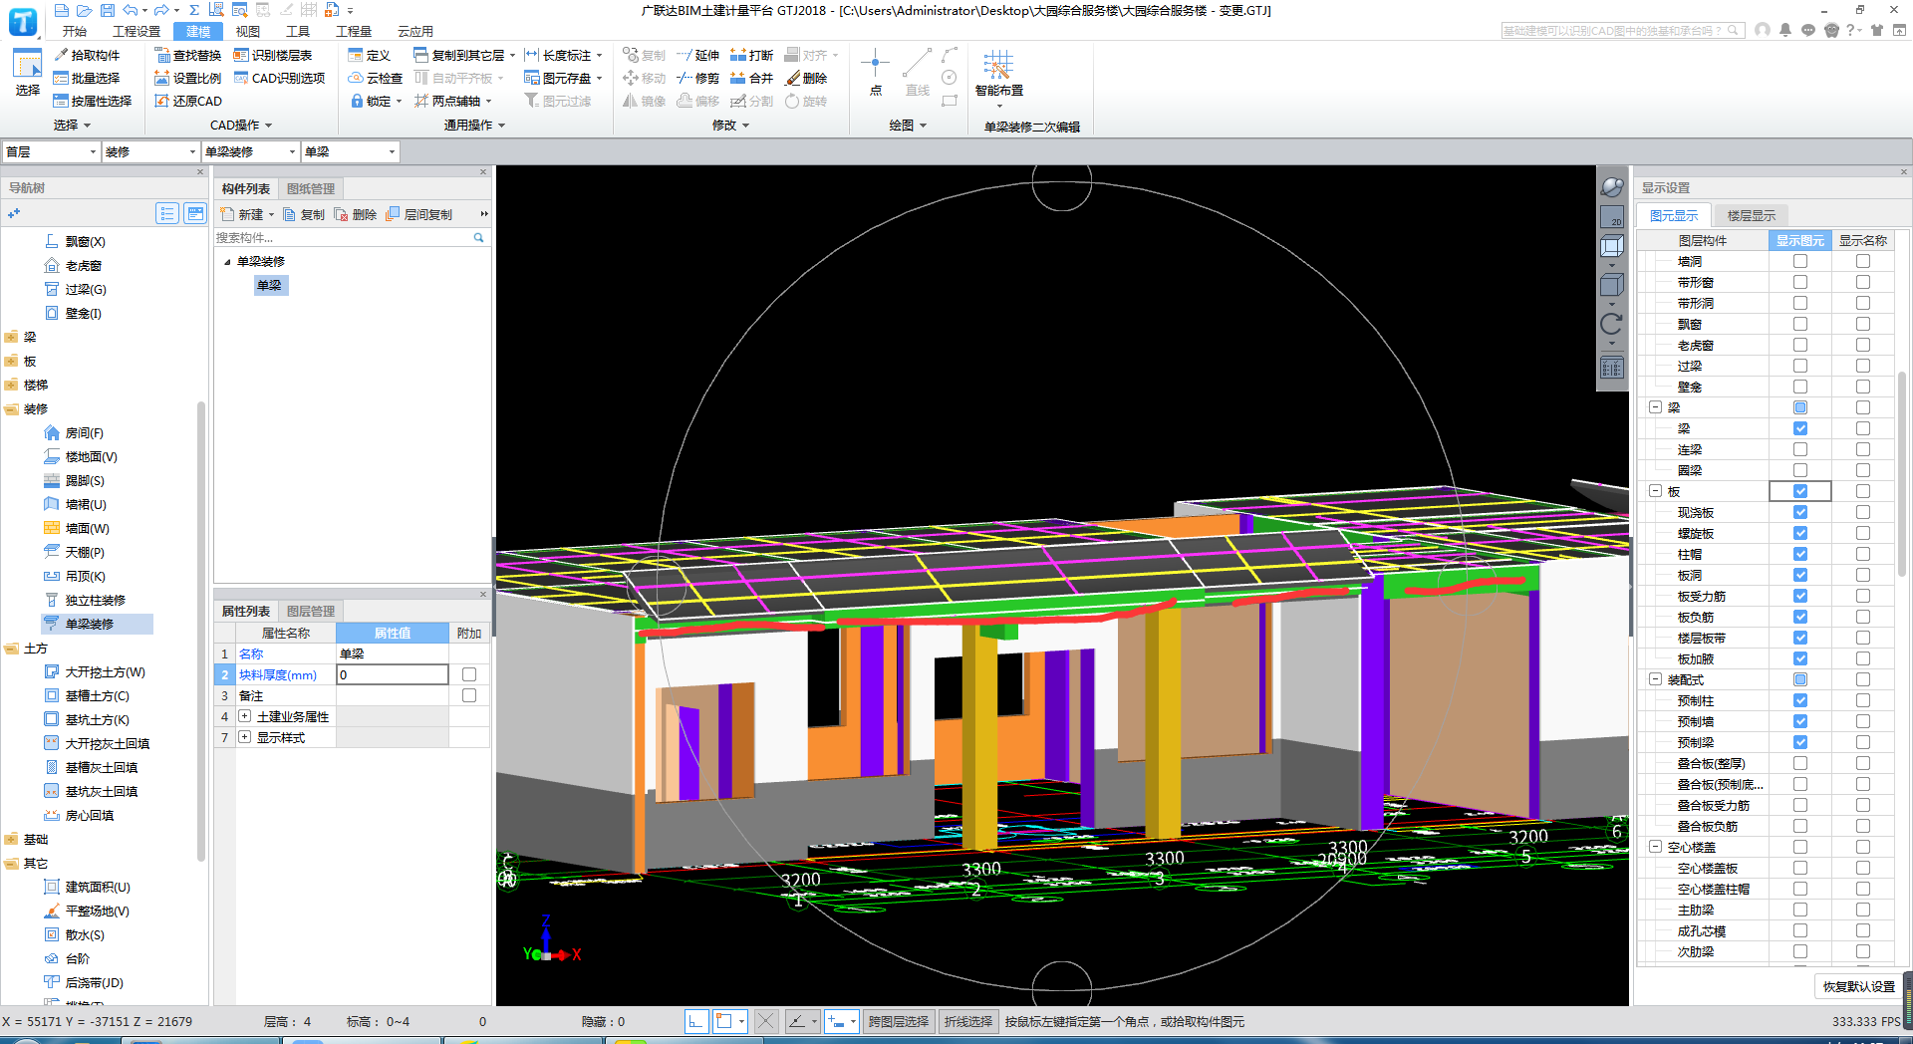The height and width of the screenshot is (1044, 1913).
Task: Click the 块料厚度 value field
Action: tap(393, 674)
